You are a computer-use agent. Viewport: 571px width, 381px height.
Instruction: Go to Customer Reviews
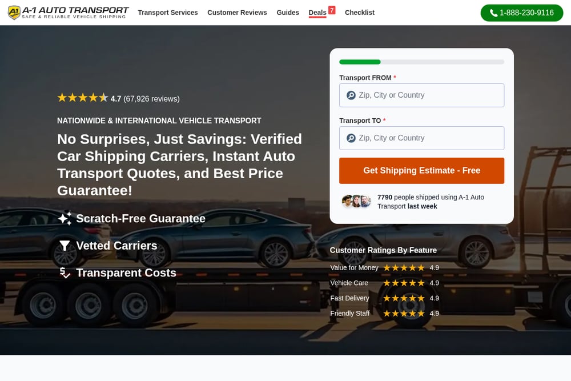237,13
